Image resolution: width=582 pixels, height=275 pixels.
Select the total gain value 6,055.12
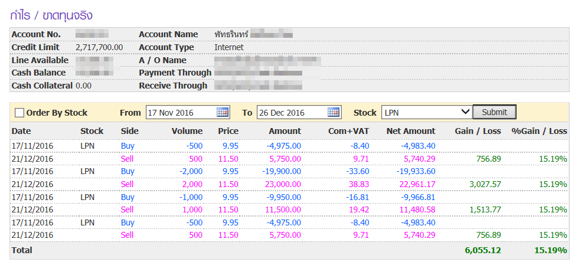[482, 250]
